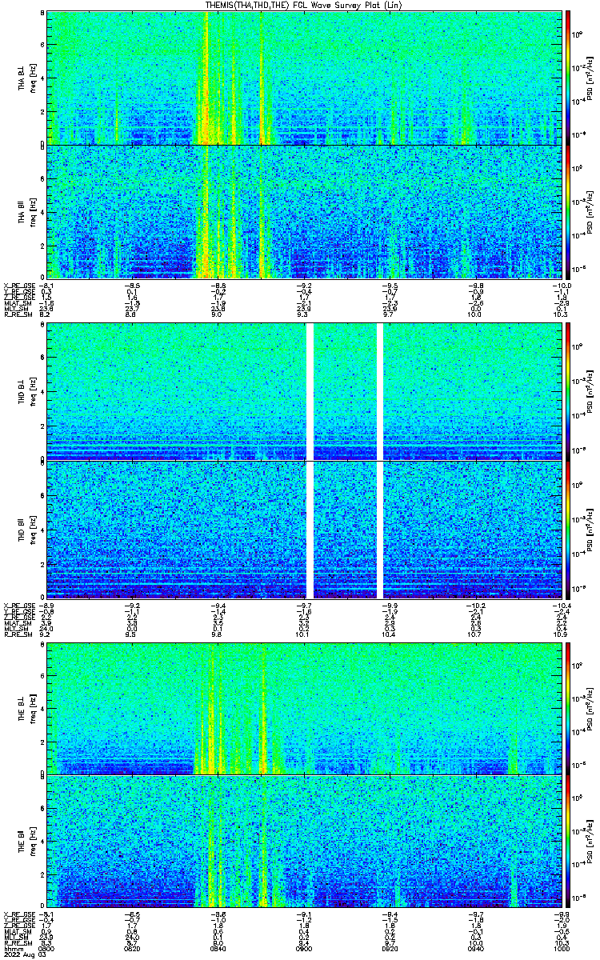
Task: Click the color bar beside THA B-parallel panel
Action: pyautogui.click(x=569, y=210)
